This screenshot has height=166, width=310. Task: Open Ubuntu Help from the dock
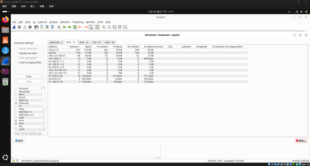[x=5, y=50]
